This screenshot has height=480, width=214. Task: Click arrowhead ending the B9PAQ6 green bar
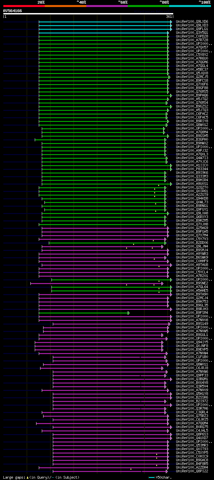tap(171, 95)
